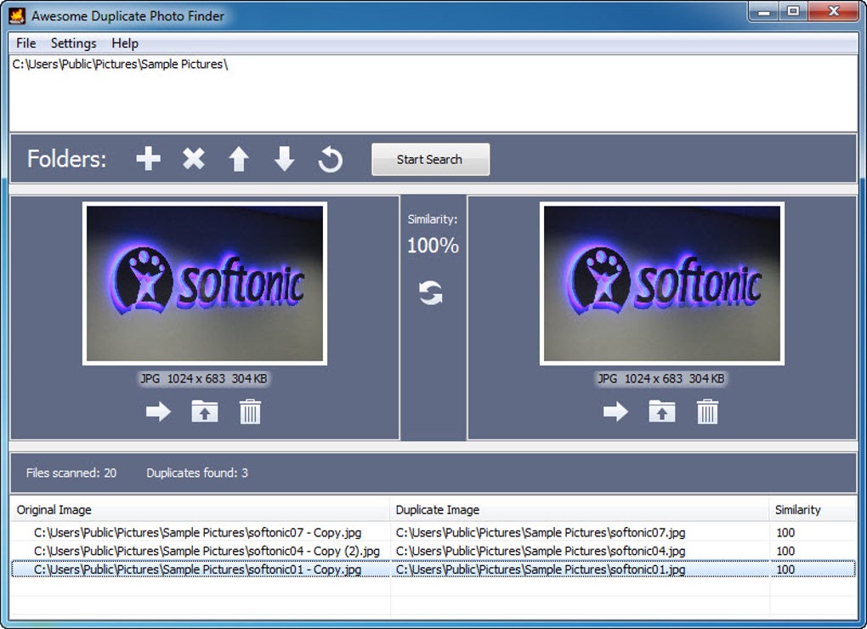Minimize the Awesome Duplicate Photo Finder window
The height and width of the screenshot is (629, 867).
pos(764,12)
